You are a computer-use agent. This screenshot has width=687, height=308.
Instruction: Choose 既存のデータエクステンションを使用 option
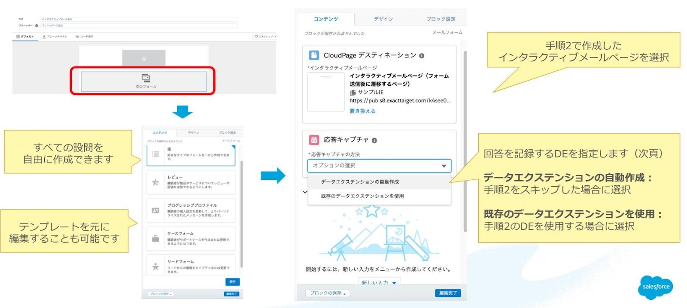point(379,196)
